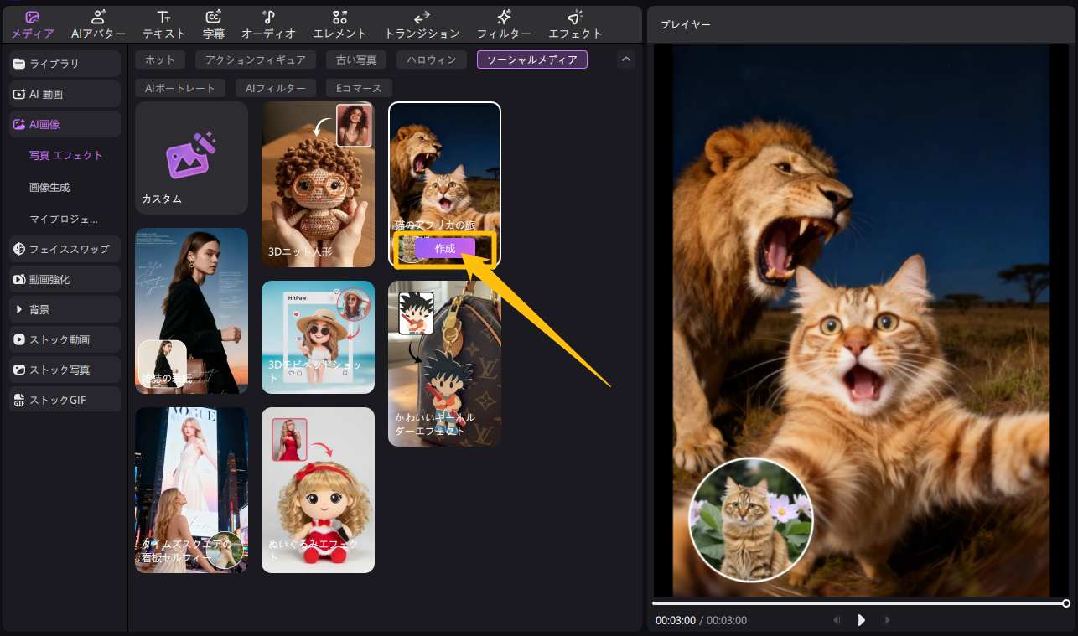Viewport: 1078px width, 636px height.
Task: Select the アクションフィギュア category tag
Action: coord(255,59)
